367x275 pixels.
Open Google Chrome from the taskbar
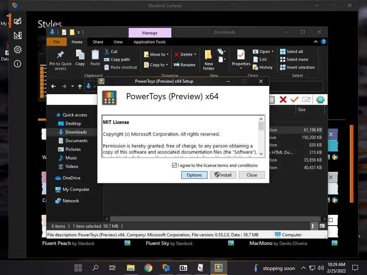148,268
